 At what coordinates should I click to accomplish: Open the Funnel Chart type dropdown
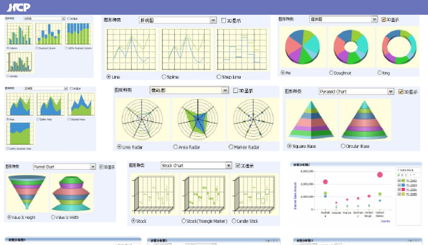(x=93, y=167)
